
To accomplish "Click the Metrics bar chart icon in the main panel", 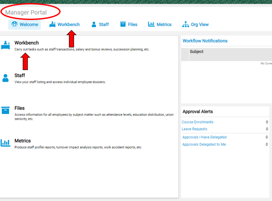I will (6, 143).
